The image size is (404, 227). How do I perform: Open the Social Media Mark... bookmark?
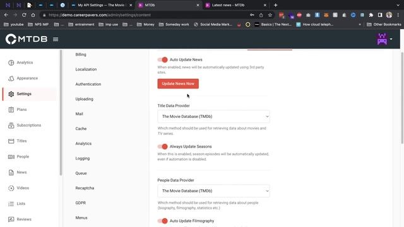point(213,25)
